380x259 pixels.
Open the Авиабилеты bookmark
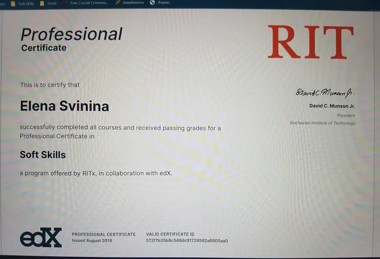130,3
